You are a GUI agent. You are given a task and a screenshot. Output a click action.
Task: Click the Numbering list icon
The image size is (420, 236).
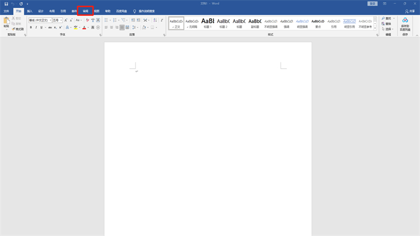pyautogui.click(x=114, y=20)
